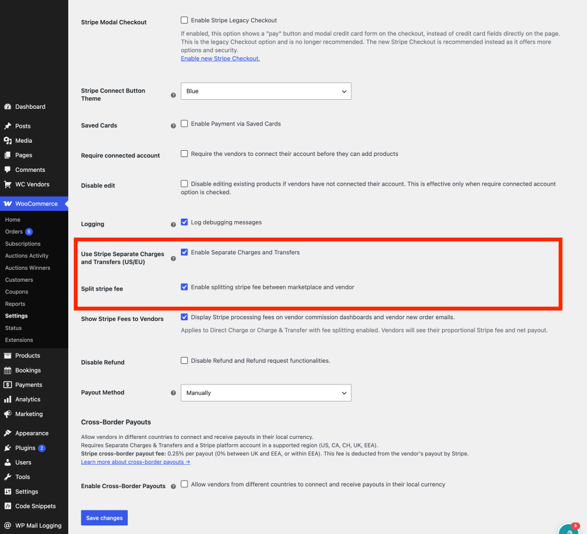Click the Orders count badge 5

(x=29, y=231)
